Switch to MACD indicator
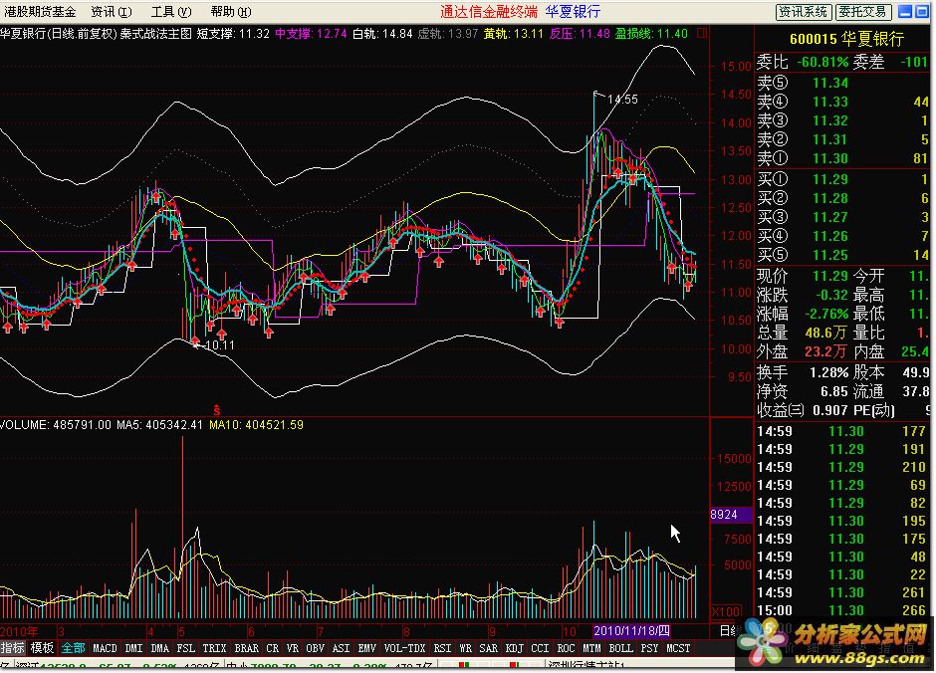This screenshot has height=673, width=936. click(x=105, y=648)
